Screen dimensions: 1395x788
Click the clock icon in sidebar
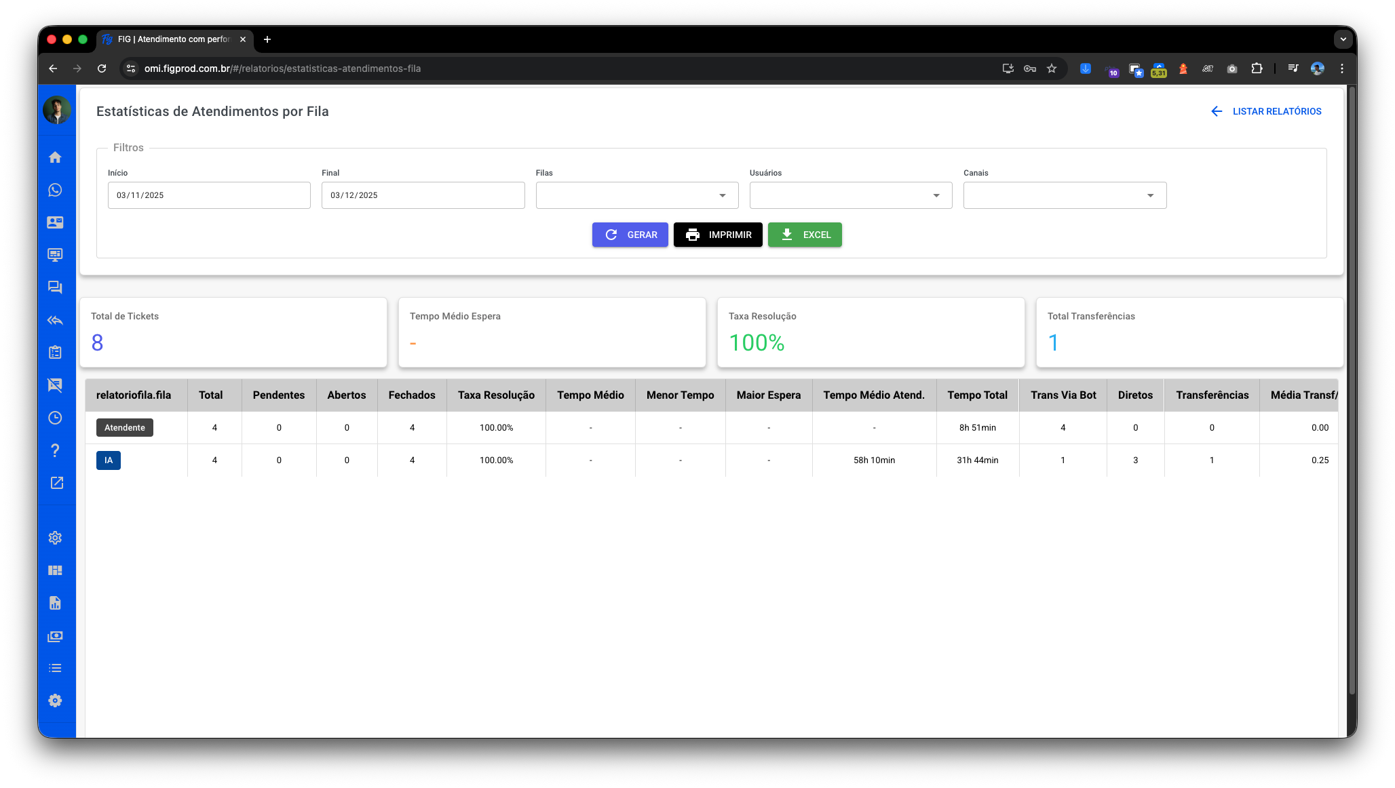coord(56,418)
